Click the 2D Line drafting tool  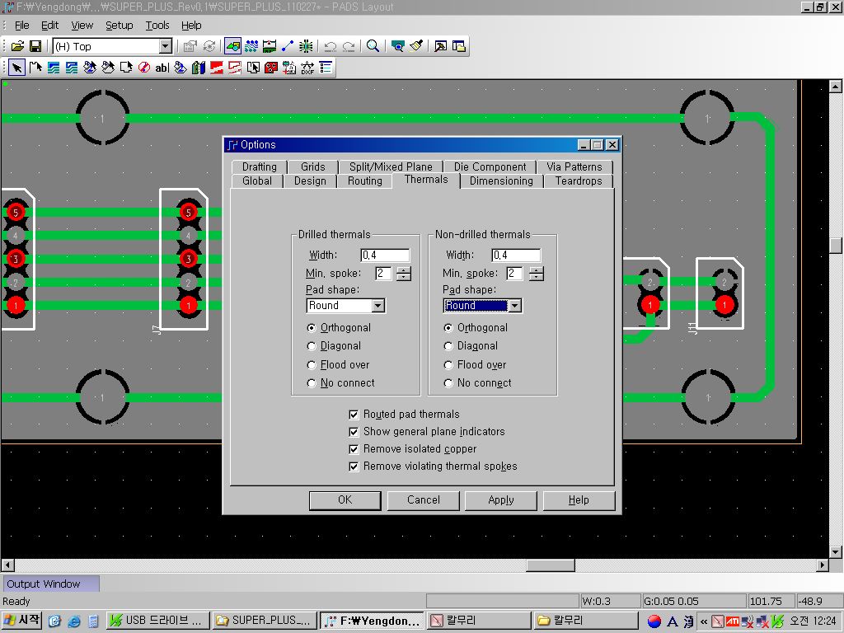pos(35,68)
